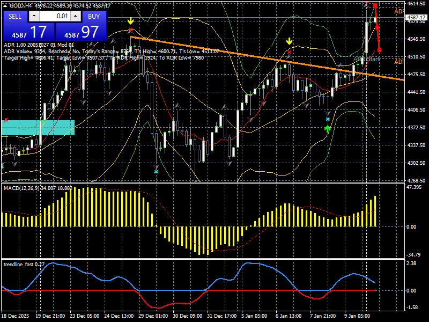Click the 29 Dec 01:00 time label
Image resolution: width=429 pixels, height=322 pixels.
[153, 316]
